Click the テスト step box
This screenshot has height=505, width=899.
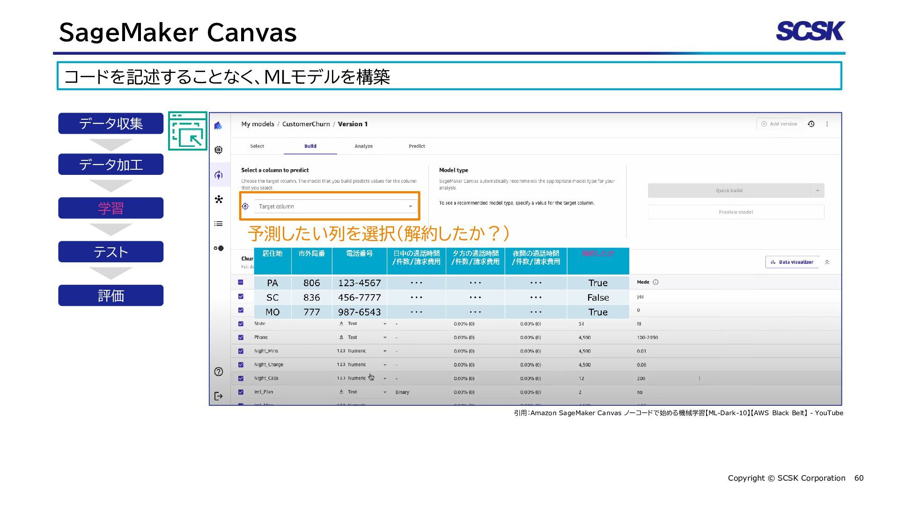111,252
